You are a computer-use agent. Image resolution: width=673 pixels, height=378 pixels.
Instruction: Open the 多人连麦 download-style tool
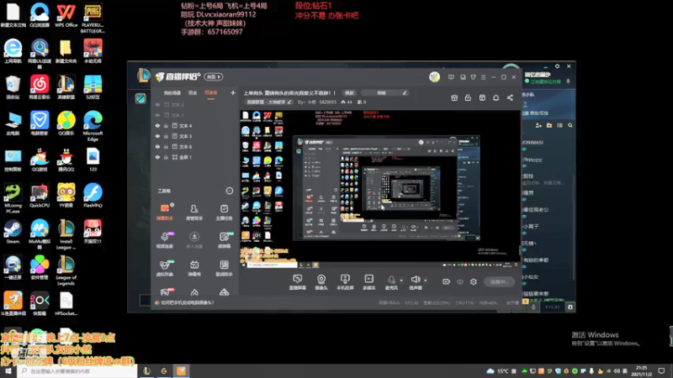point(194,240)
